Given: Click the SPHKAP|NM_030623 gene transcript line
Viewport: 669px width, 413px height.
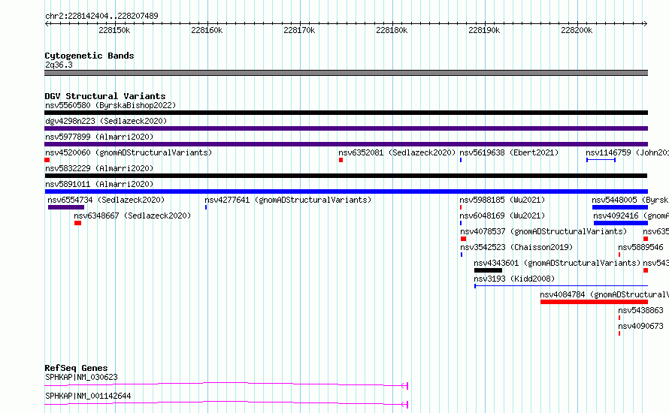Looking at the screenshot, I should coord(226,384).
